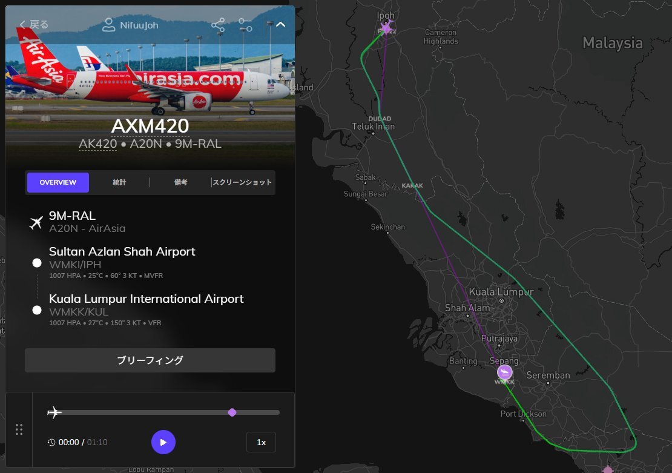Open the NifuuJoh user profile
The width and height of the screenshot is (672, 473).
[130, 25]
